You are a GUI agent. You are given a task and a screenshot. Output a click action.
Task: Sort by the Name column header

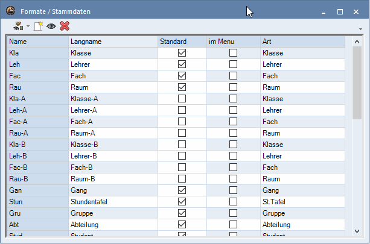37,42
